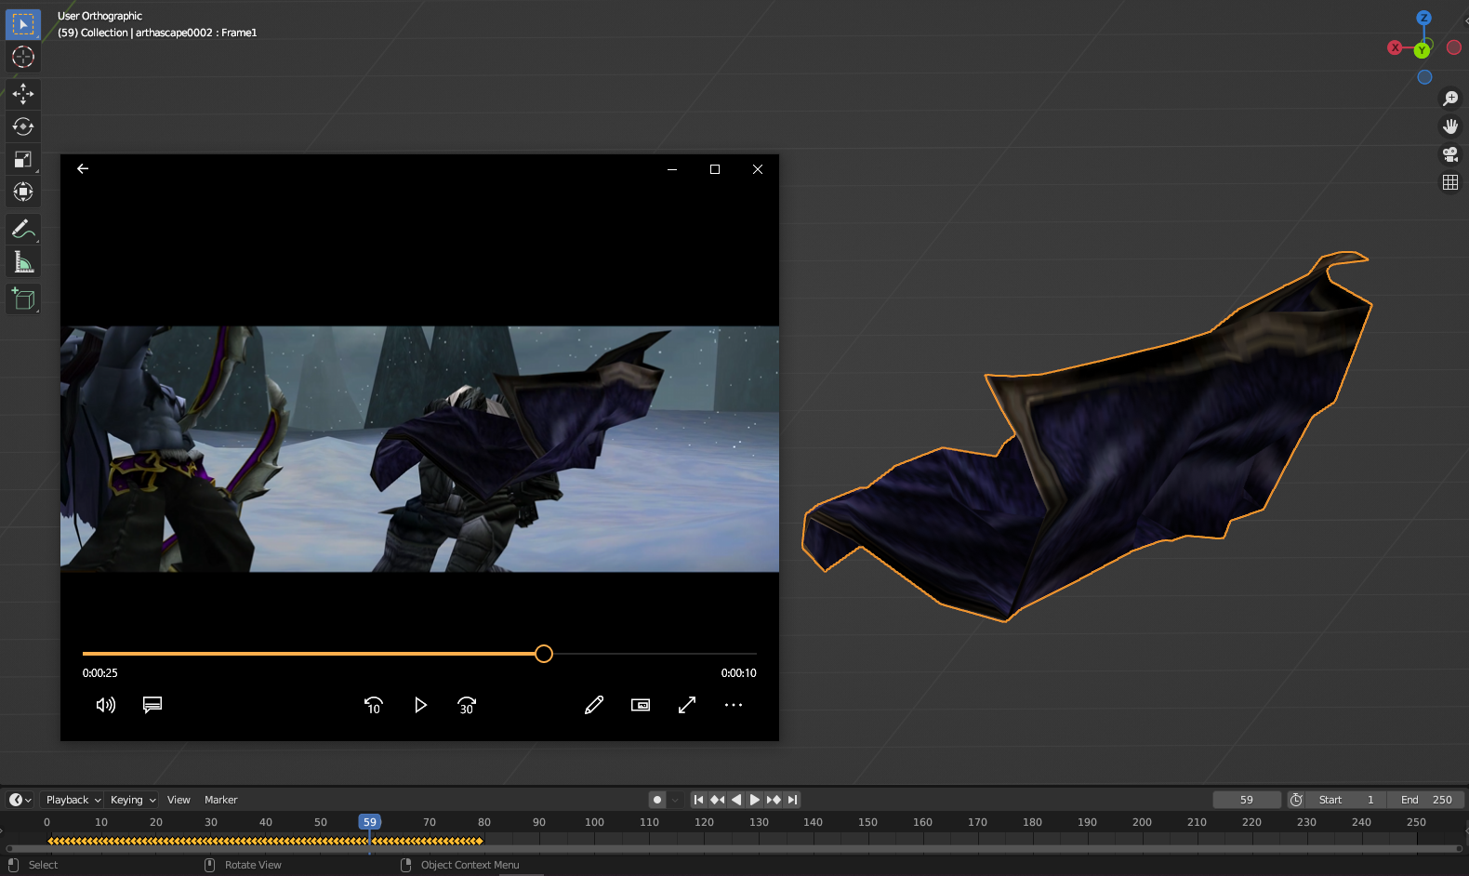Open the timeline View menu

tap(179, 800)
